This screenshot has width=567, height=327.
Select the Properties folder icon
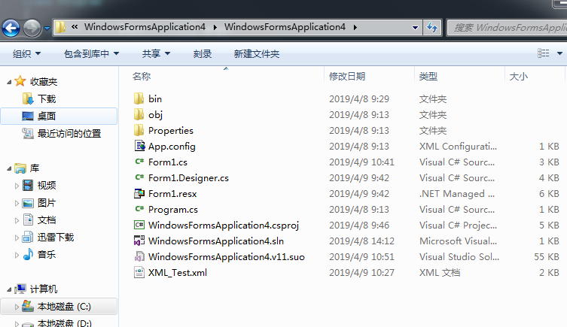[x=139, y=130]
